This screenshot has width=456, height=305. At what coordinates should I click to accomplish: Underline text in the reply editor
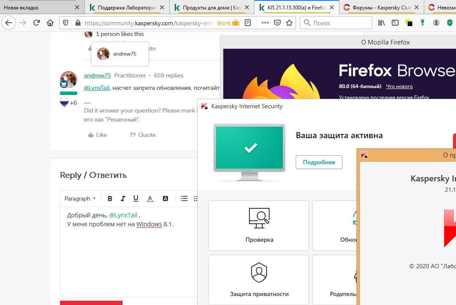click(135, 198)
